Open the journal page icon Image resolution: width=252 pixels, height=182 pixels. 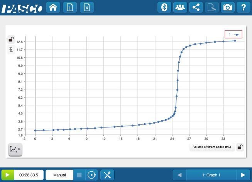212,7
